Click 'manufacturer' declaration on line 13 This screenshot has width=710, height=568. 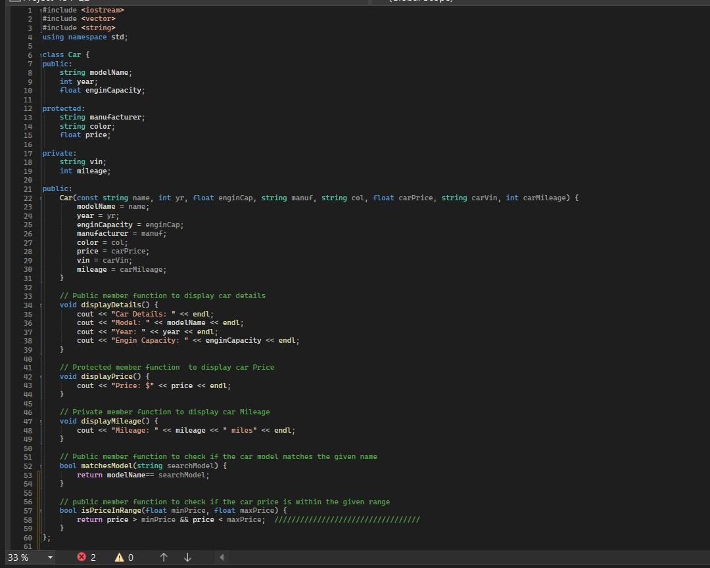pyautogui.click(x=116, y=117)
